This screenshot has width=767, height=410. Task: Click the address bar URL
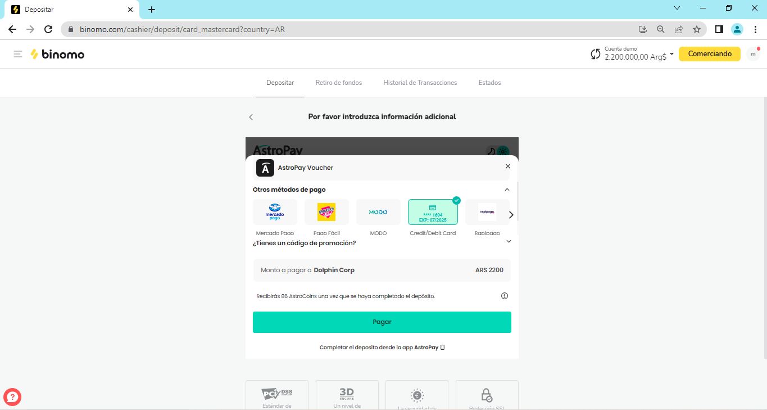182,29
